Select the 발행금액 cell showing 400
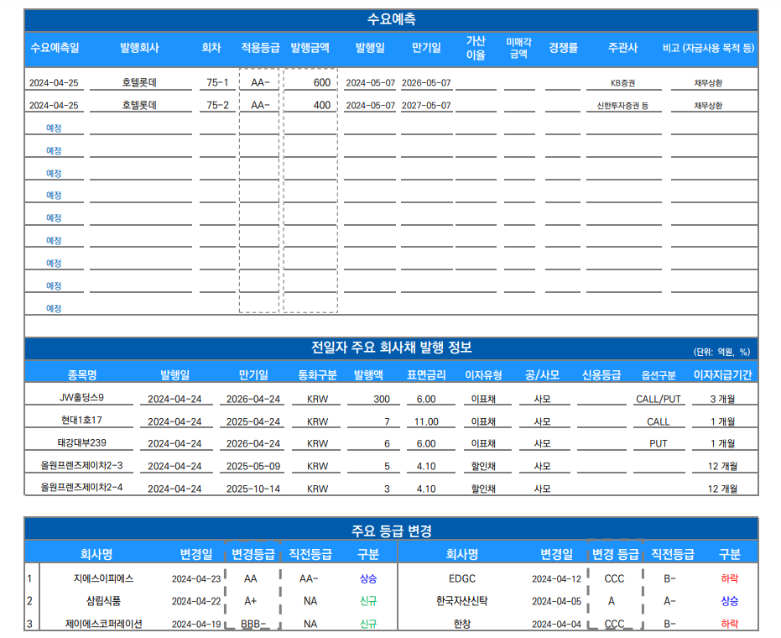781x638 pixels. [311, 105]
